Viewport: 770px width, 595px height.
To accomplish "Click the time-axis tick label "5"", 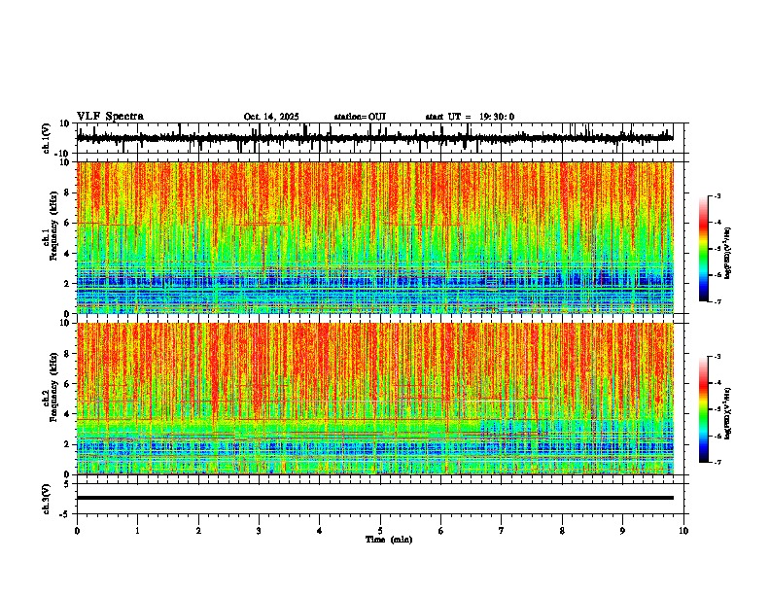I will (380, 531).
